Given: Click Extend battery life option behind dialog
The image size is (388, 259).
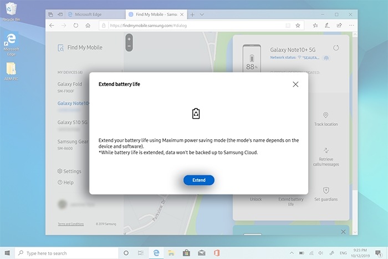Looking at the screenshot, I should pos(291,201).
